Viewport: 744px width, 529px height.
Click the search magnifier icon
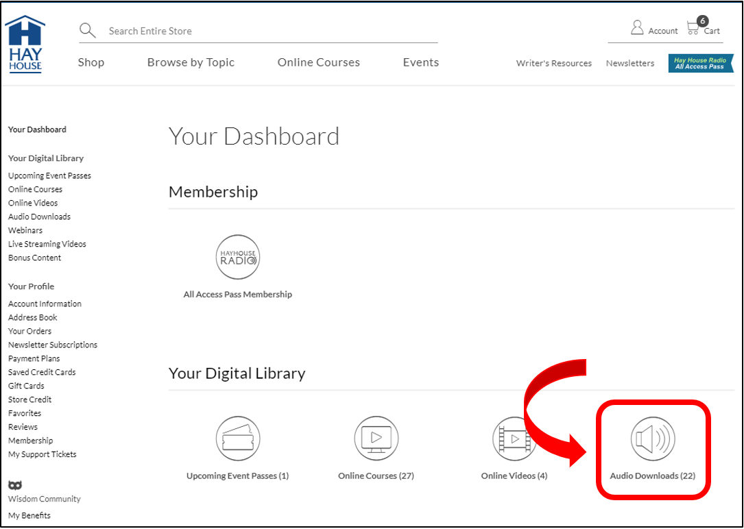tap(87, 31)
